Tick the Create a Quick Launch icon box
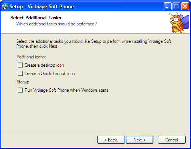Image resolution: width=191 pixels, height=149 pixels. [20, 74]
